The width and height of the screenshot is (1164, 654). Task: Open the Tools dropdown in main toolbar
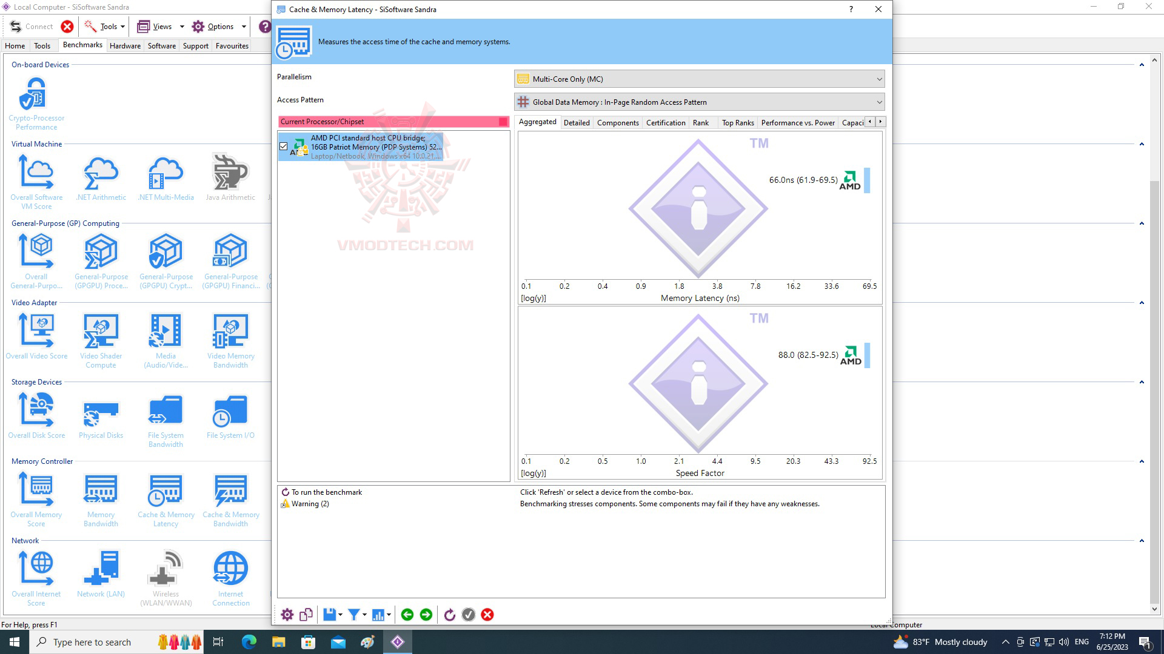(122, 27)
